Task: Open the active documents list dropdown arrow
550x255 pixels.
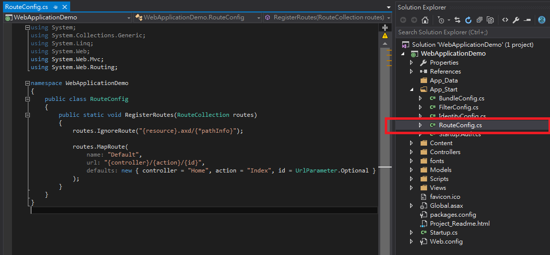Action: click(x=389, y=7)
